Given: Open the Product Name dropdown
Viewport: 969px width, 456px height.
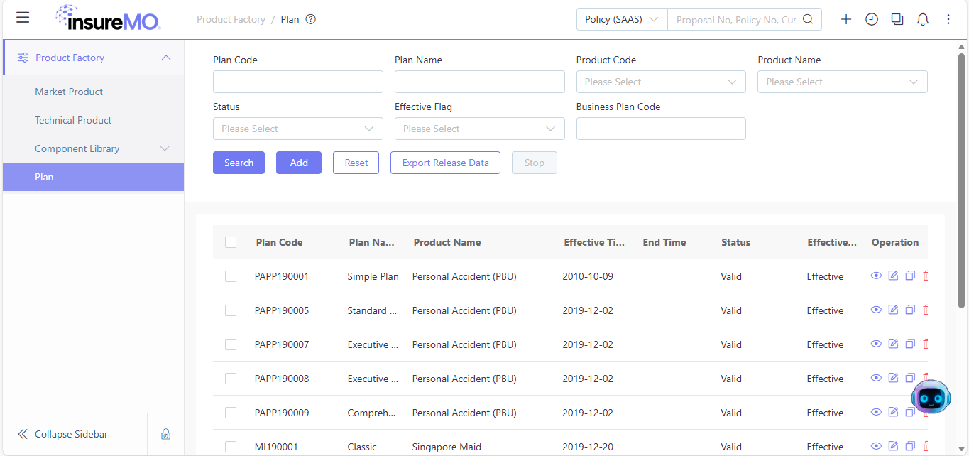Looking at the screenshot, I should (843, 82).
